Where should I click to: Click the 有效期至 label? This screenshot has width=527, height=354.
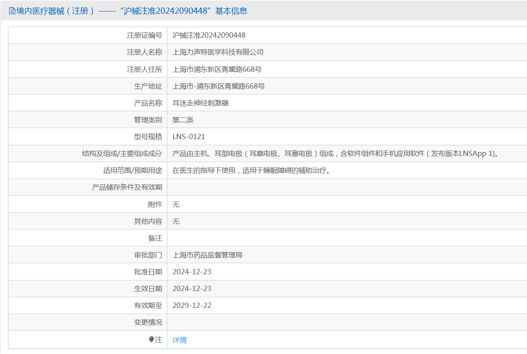(148, 305)
